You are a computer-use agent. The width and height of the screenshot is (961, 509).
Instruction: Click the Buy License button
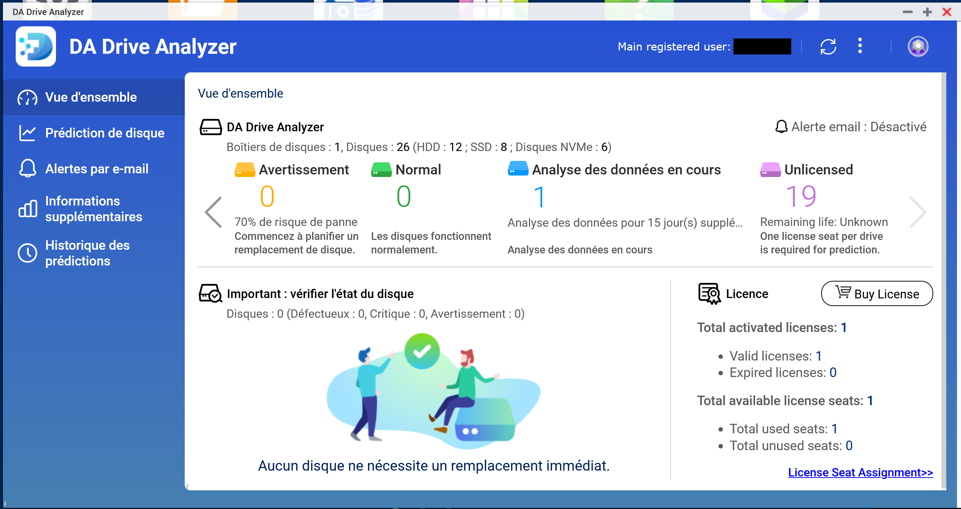coord(877,294)
